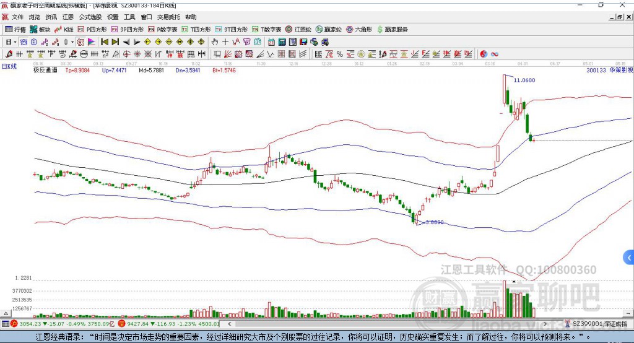This screenshot has width=634, height=343.
Task: Select the crosshair plus cursor tool
Action: pos(225,42)
